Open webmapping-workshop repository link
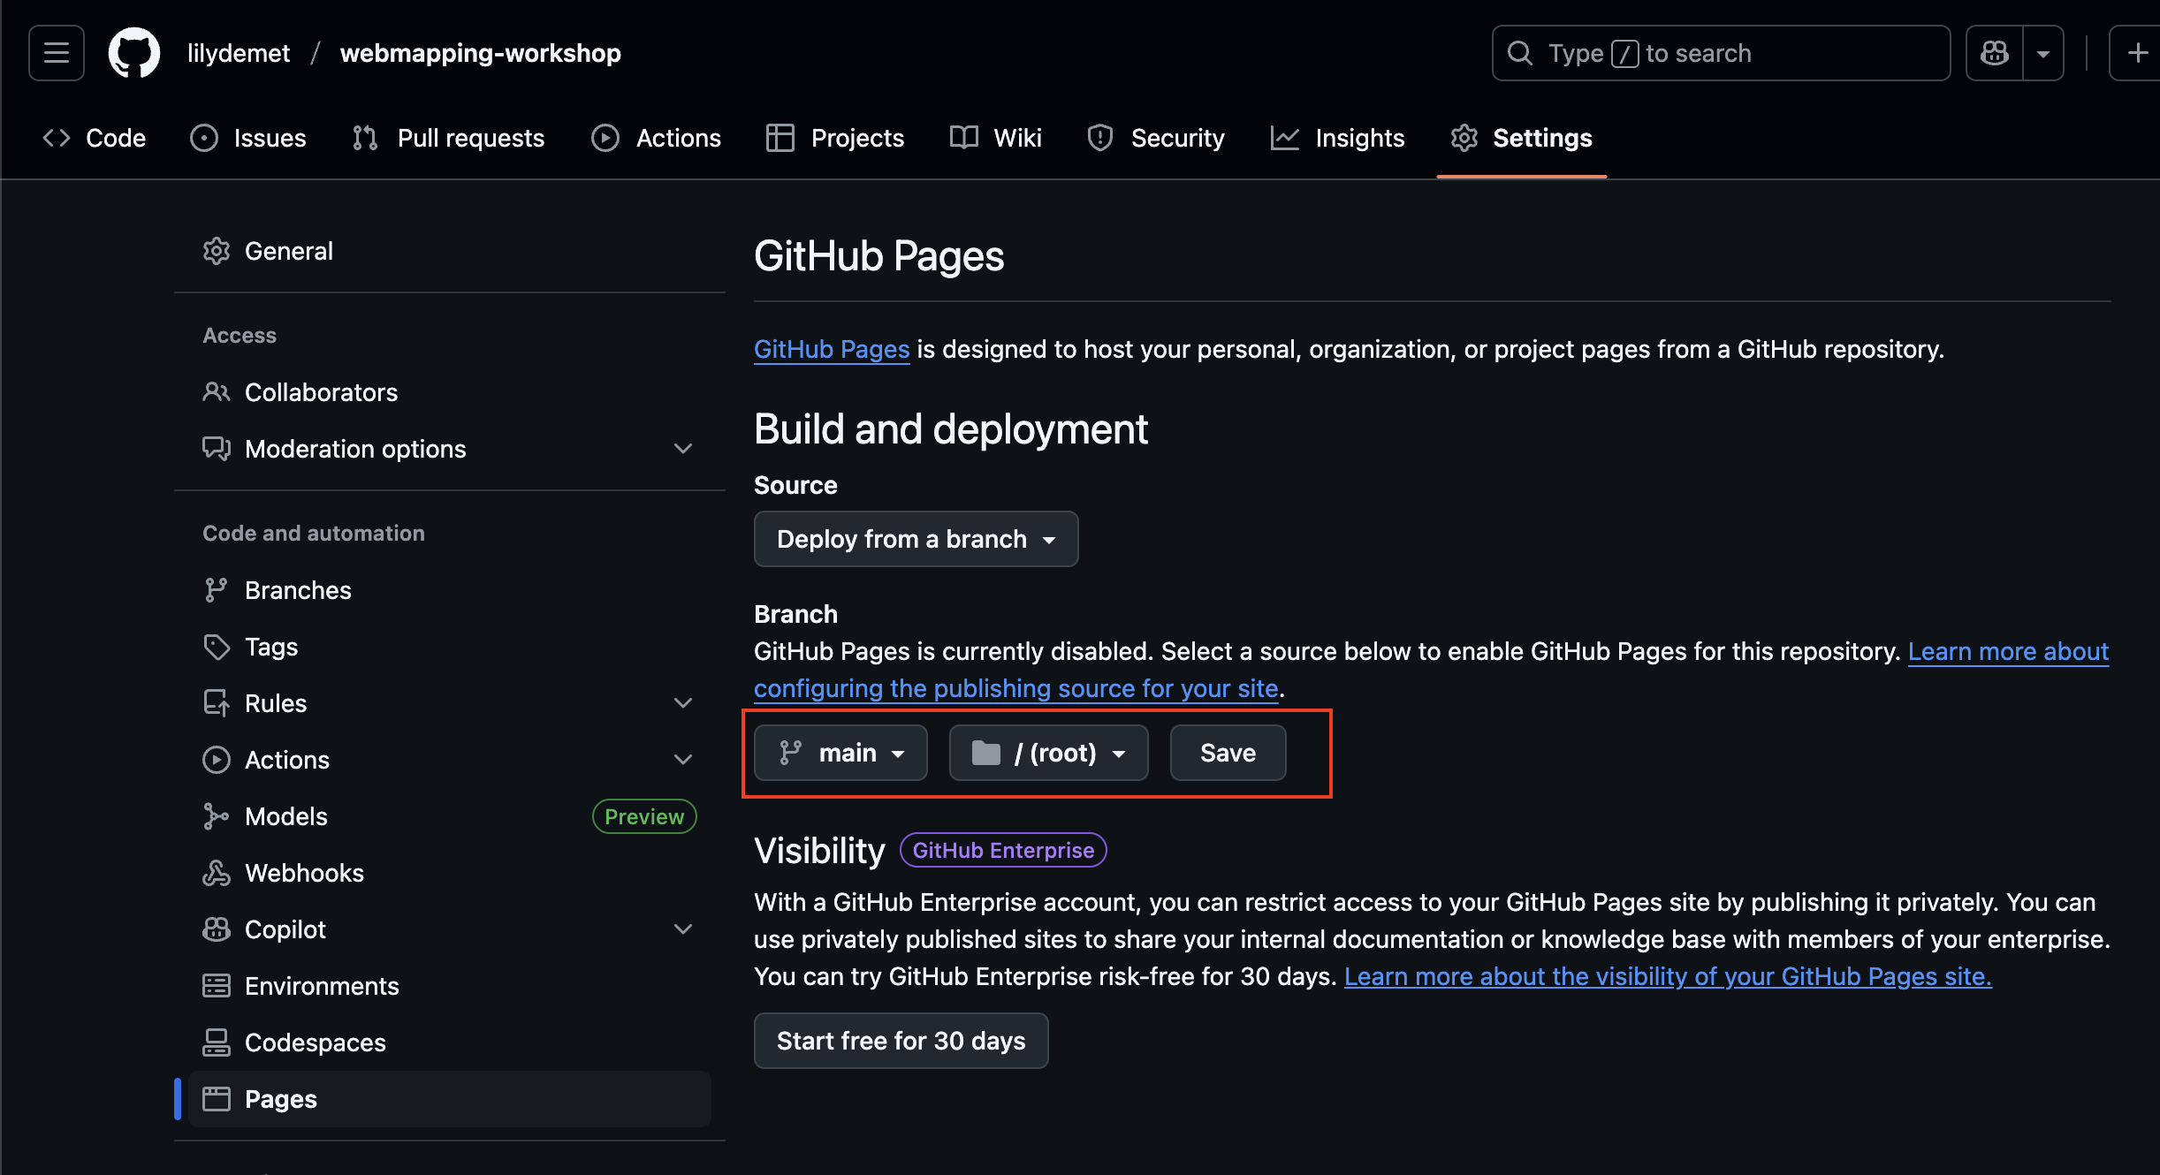Image resolution: width=2160 pixels, height=1175 pixels. coord(481,53)
